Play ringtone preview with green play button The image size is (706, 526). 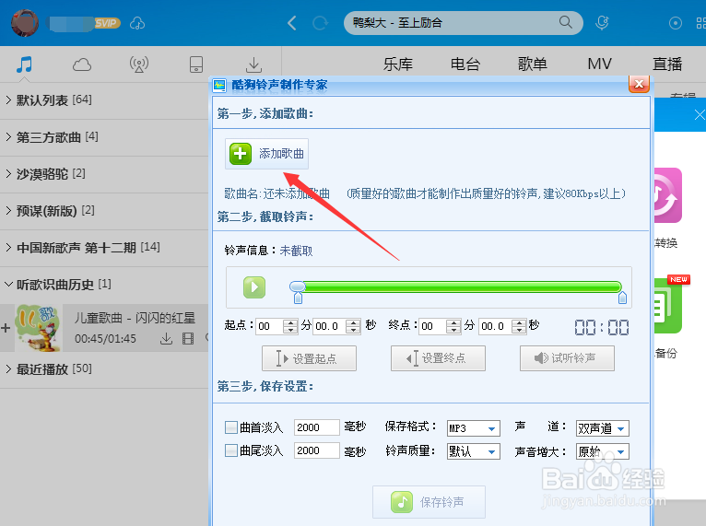click(x=254, y=287)
